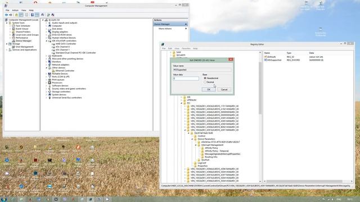Image resolution: width=360 pixels, height=202 pixels.
Task: Select ATA Channel 1 device
Action: [x=62, y=50]
